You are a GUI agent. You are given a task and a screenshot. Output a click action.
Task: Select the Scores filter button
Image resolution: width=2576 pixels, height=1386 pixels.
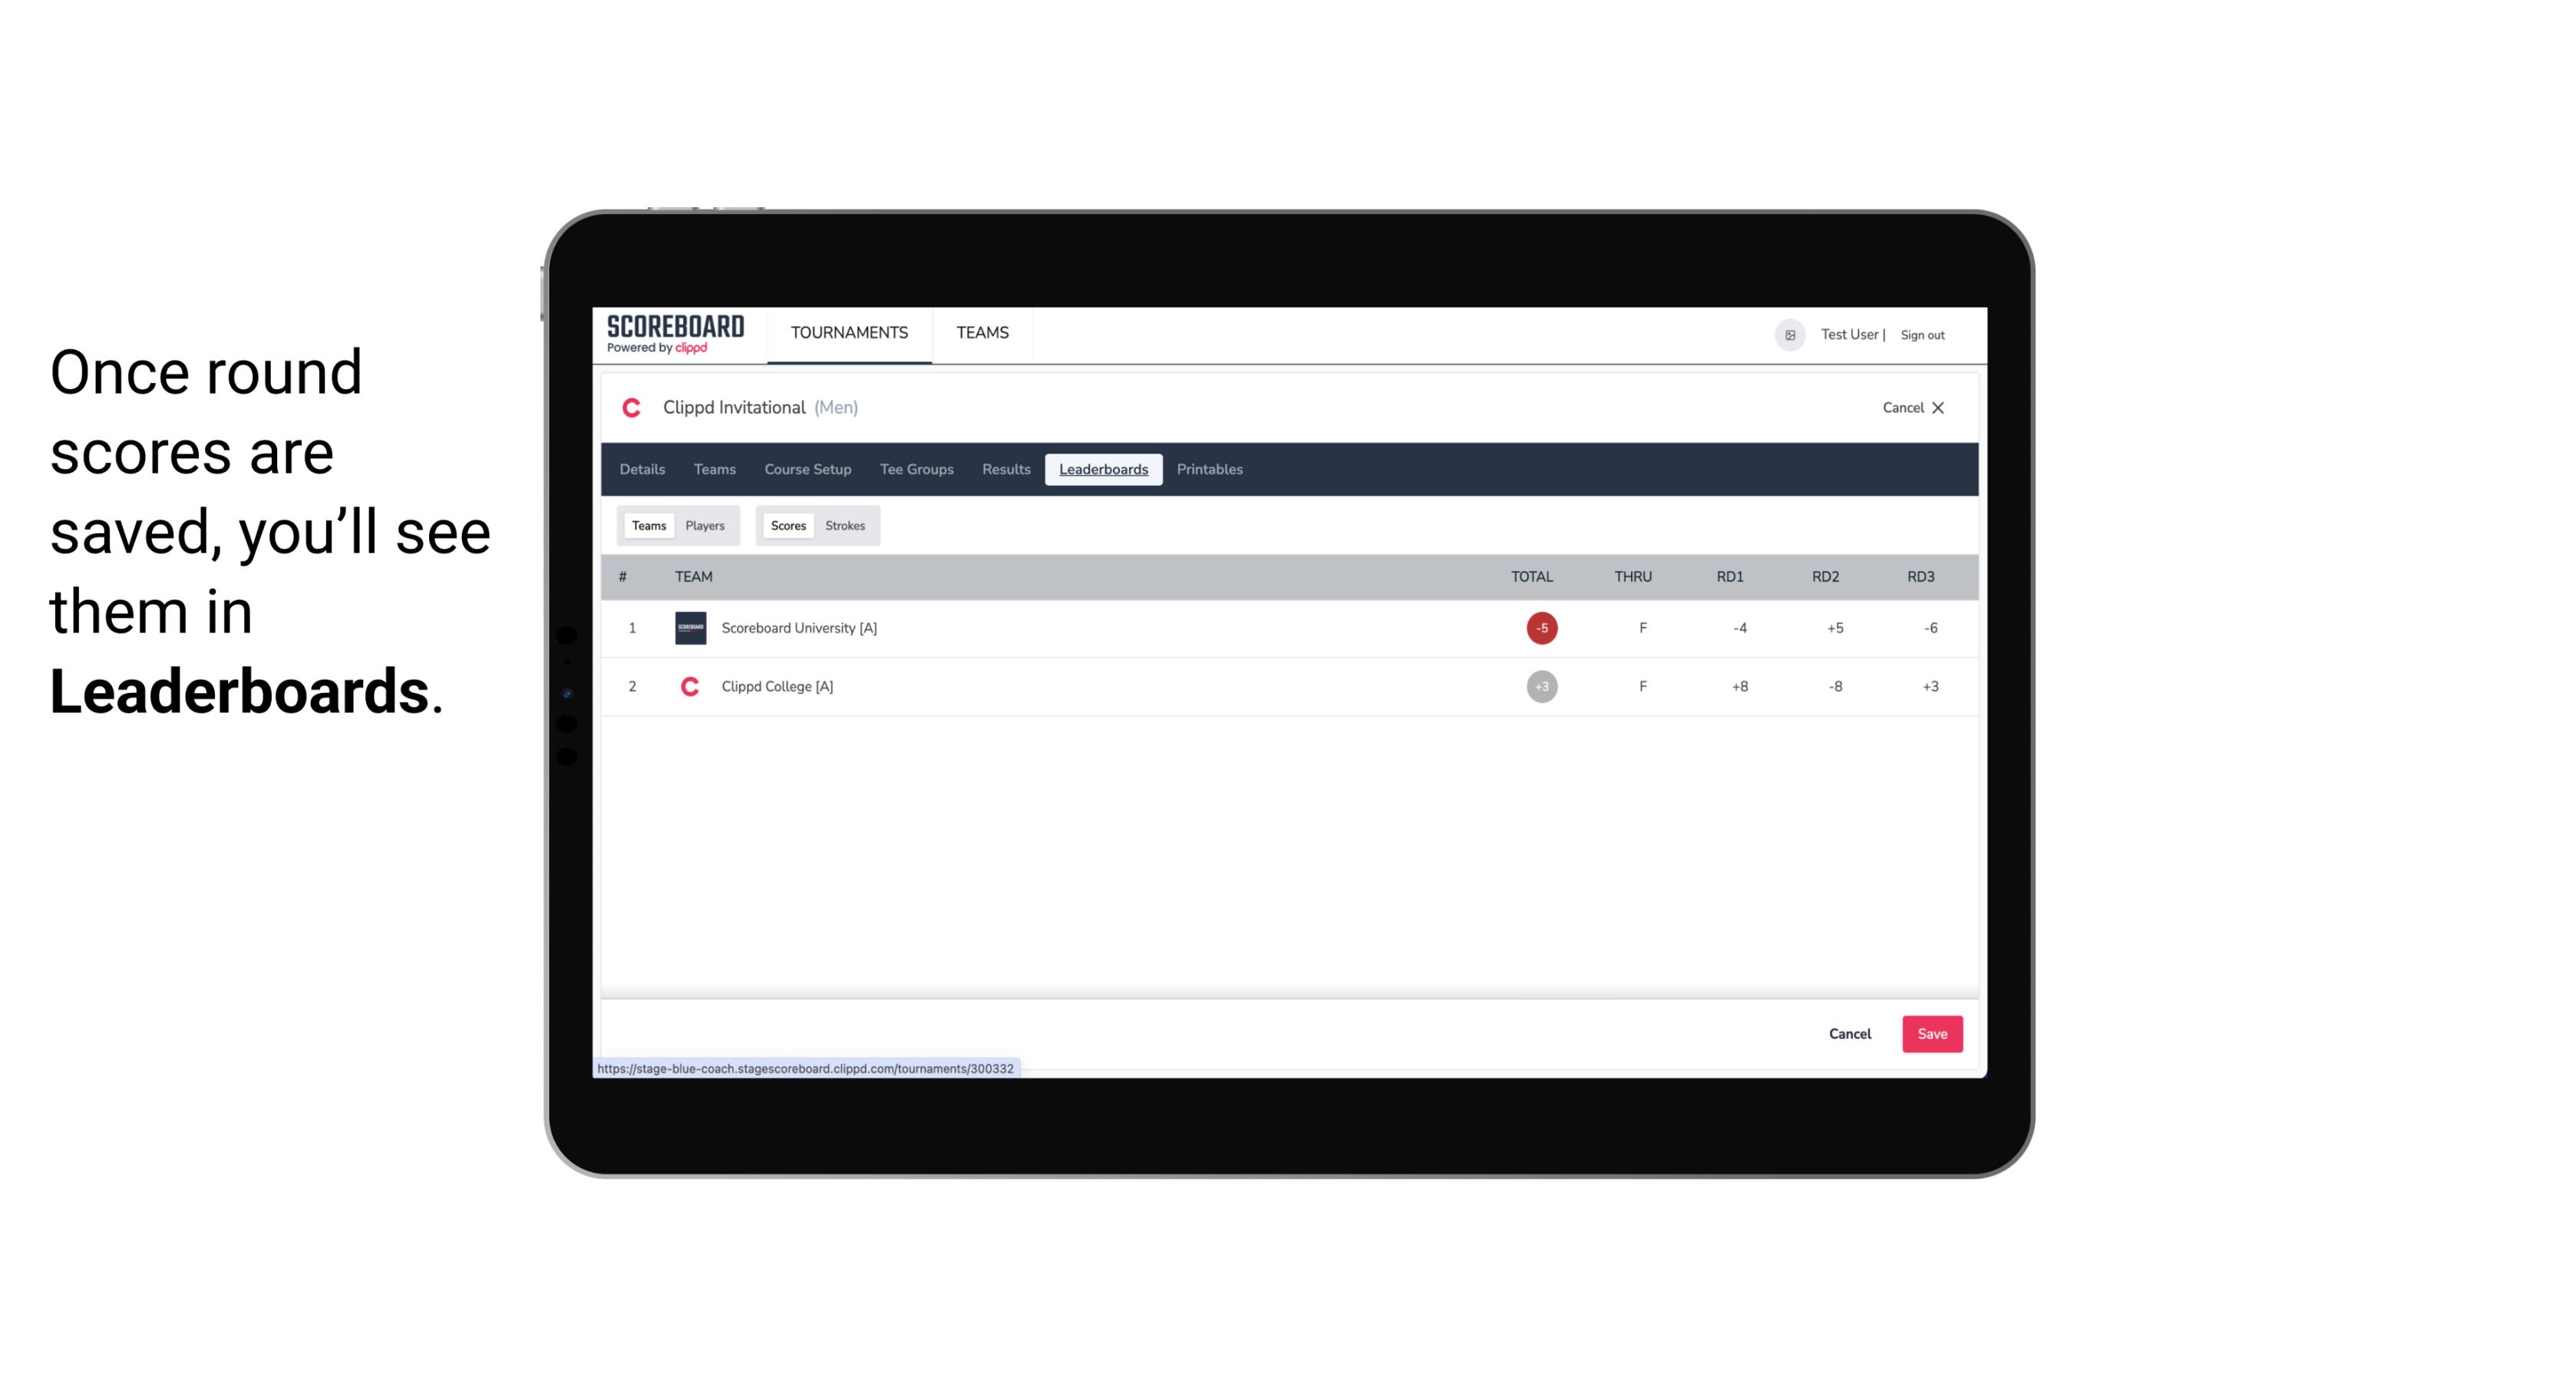click(x=787, y=524)
